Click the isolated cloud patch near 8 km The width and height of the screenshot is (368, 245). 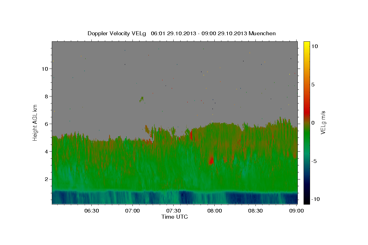pos(142,99)
